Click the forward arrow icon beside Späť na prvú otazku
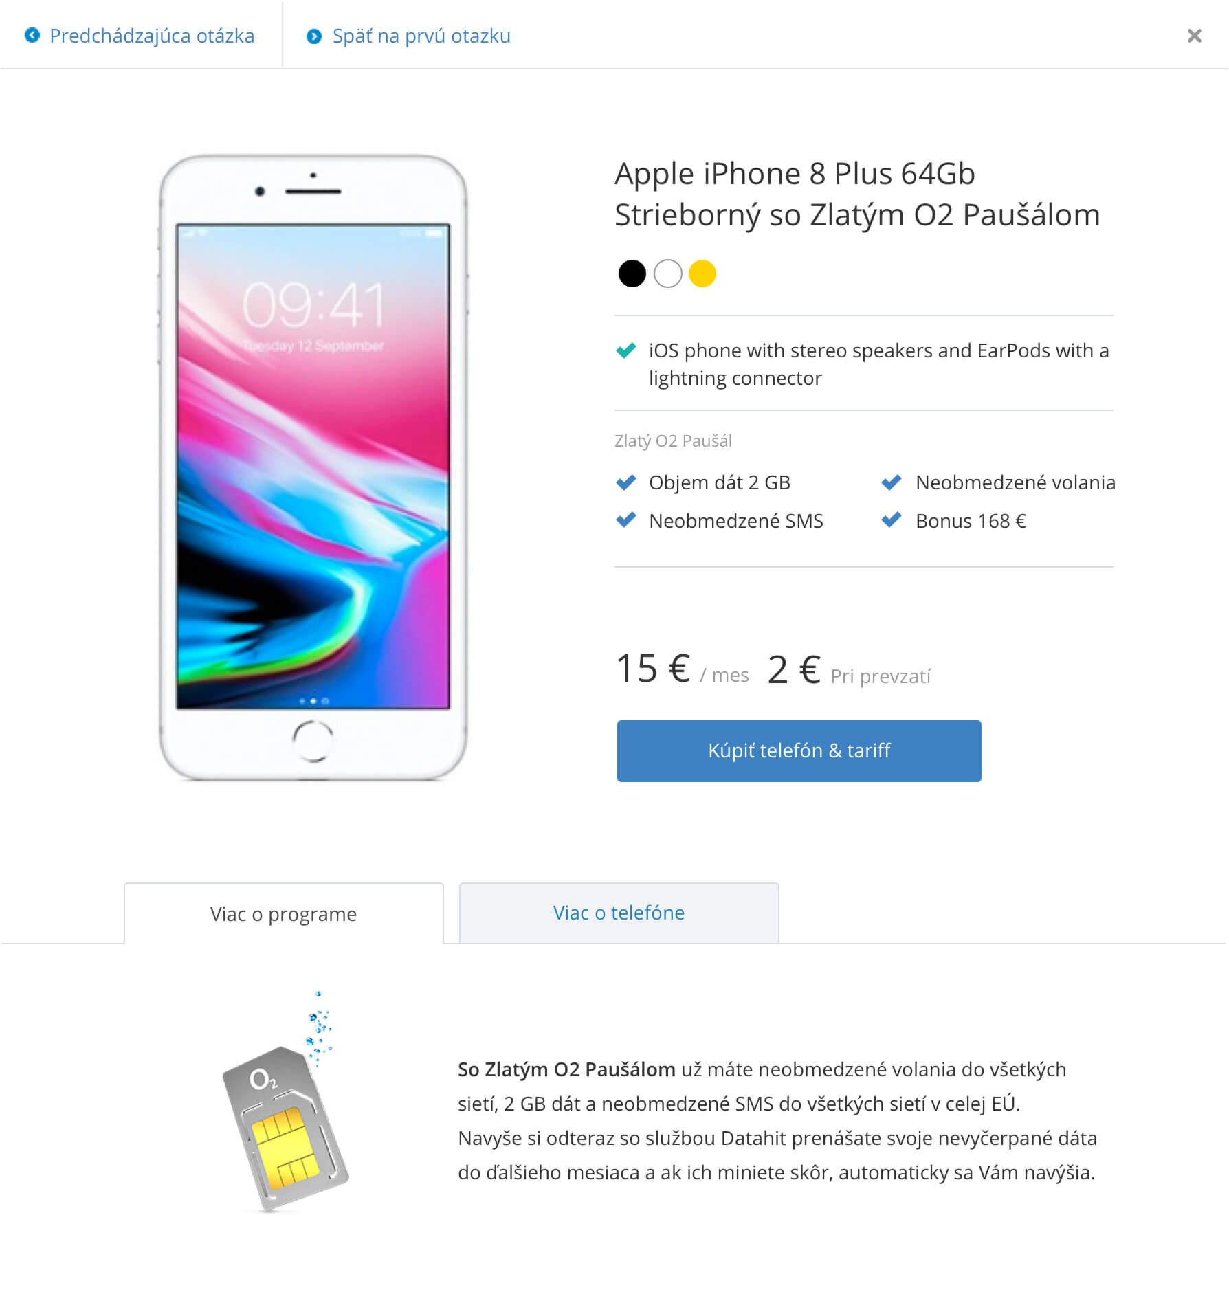This screenshot has width=1229, height=1303. click(x=314, y=36)
